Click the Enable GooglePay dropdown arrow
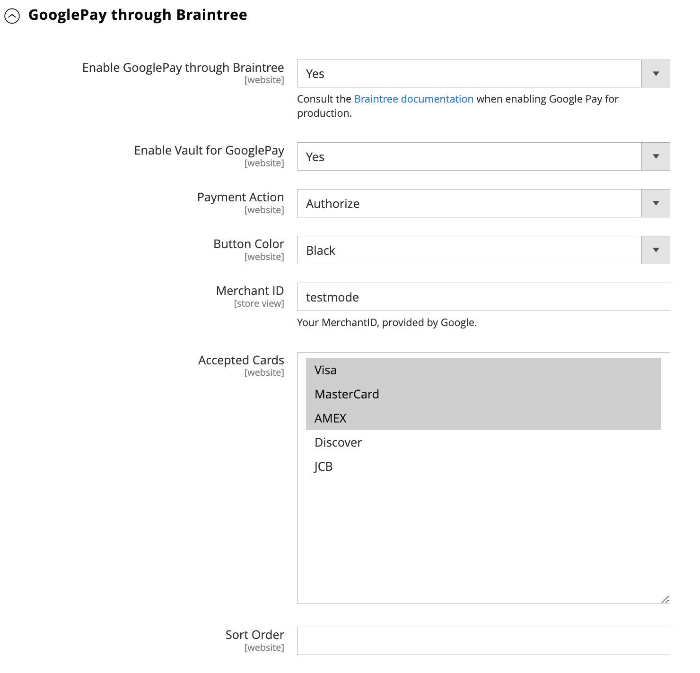This screenshot has height=673, width=700. pos(656,74)
